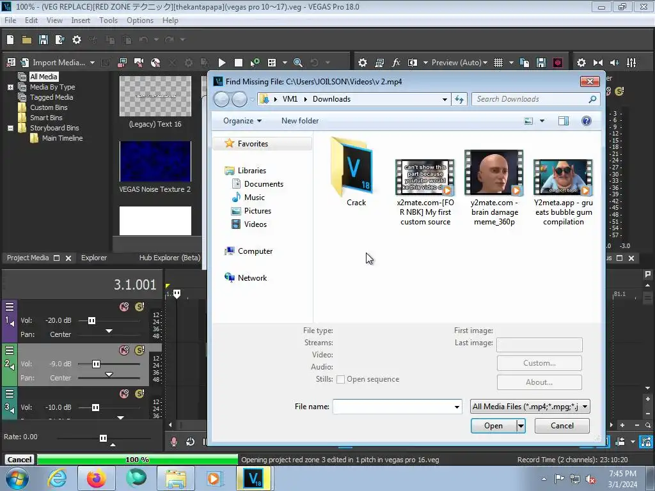Click Cancel in Find Missing File dialog
This screenshot has height=491, width=655.
562,426
